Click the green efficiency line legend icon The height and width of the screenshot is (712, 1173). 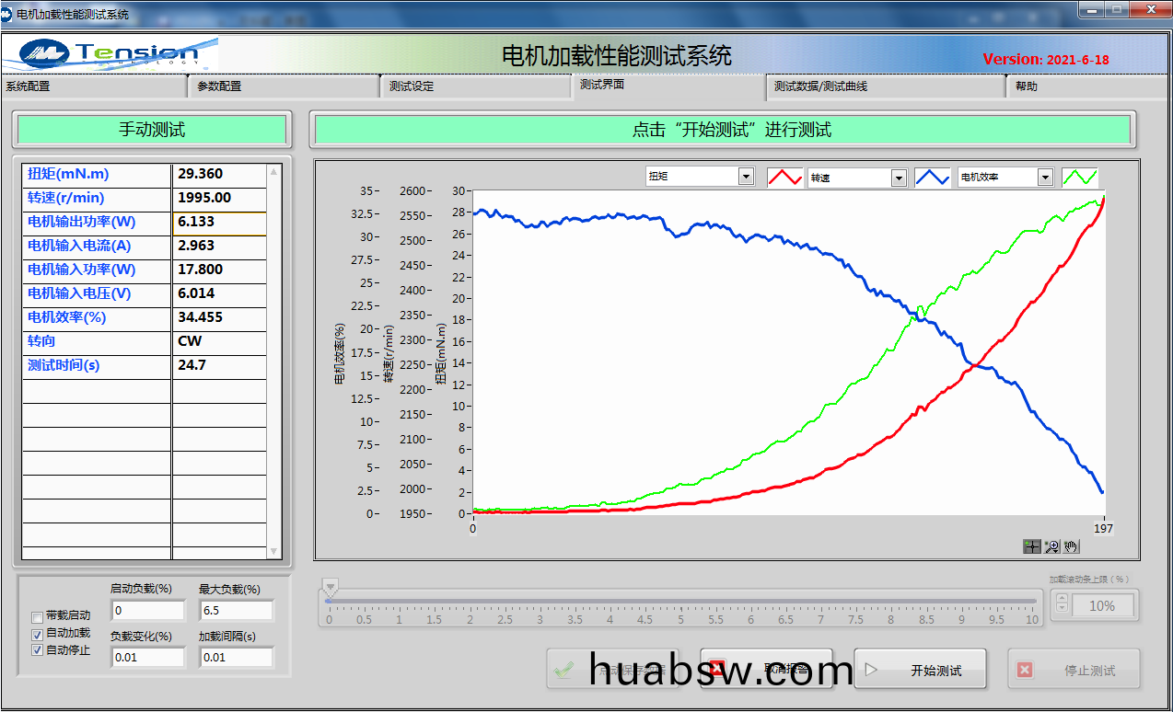click(x=1079, y=178)
